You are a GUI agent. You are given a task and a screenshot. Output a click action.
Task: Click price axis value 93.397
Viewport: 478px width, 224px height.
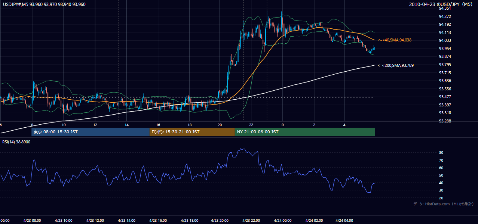(444, 105)
